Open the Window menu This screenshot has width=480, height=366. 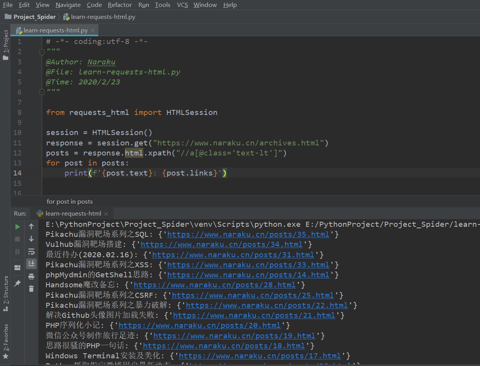pos(205,5)
